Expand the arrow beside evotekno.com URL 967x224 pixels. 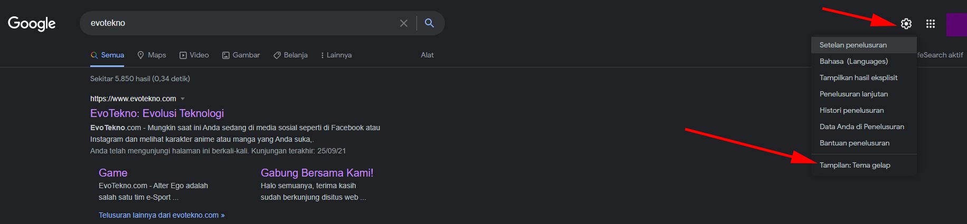coord(183,99)
